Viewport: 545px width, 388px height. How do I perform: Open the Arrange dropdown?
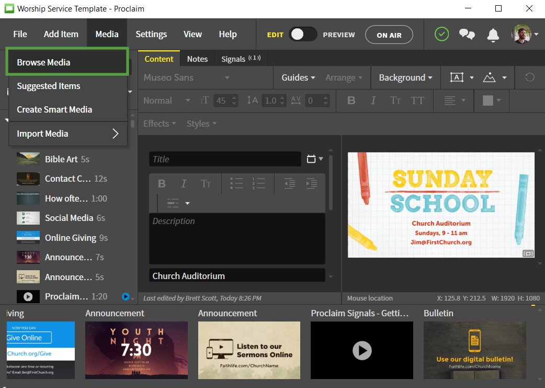pyautogui.click(x=344, y=77)
